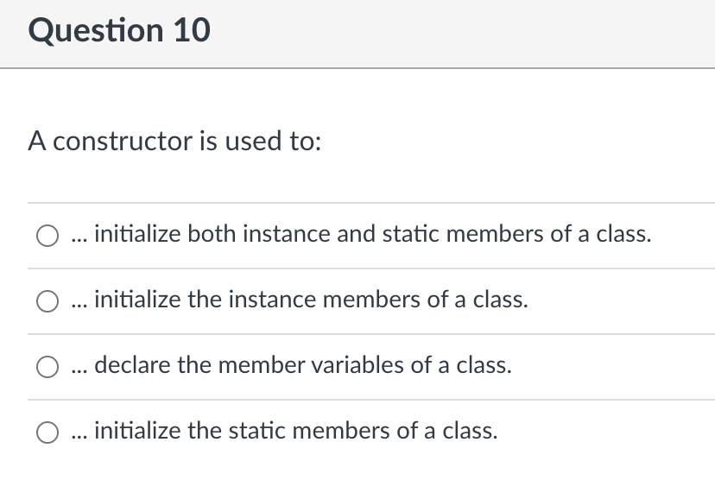Mark the answer about static members only
This screenshot has width=715, height=499.
[46, 432]
